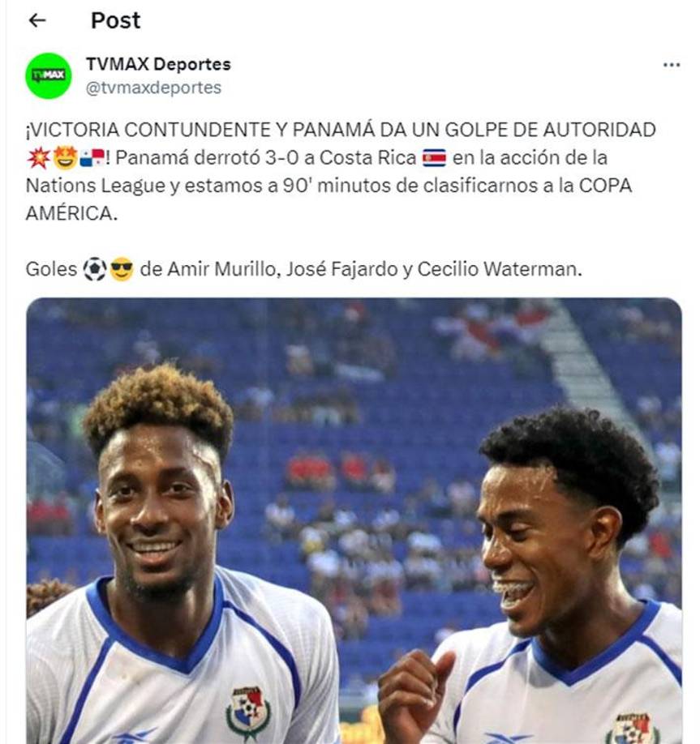
Task: Open the @tvmaxdeportes handle link
Action: 153,88
